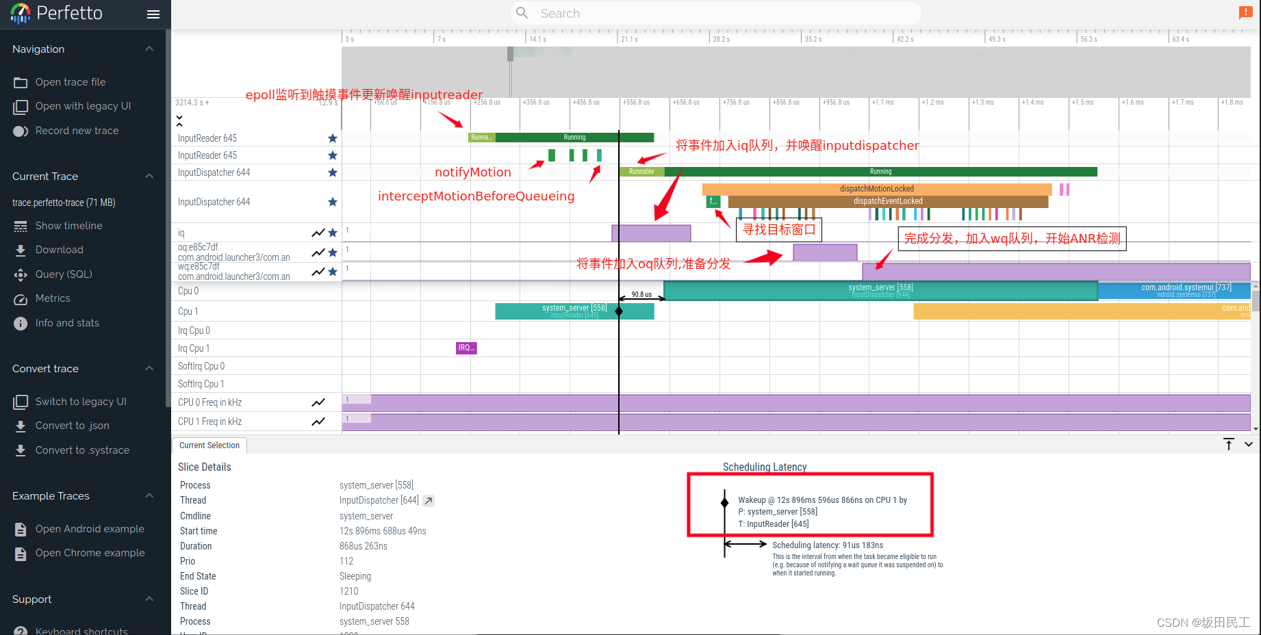The image size is (1261, 635).
Task: Open the Metrics menu item
Action: click(53, 299)
